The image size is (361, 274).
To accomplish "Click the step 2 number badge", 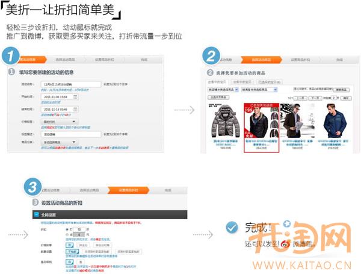I will 211,56.
